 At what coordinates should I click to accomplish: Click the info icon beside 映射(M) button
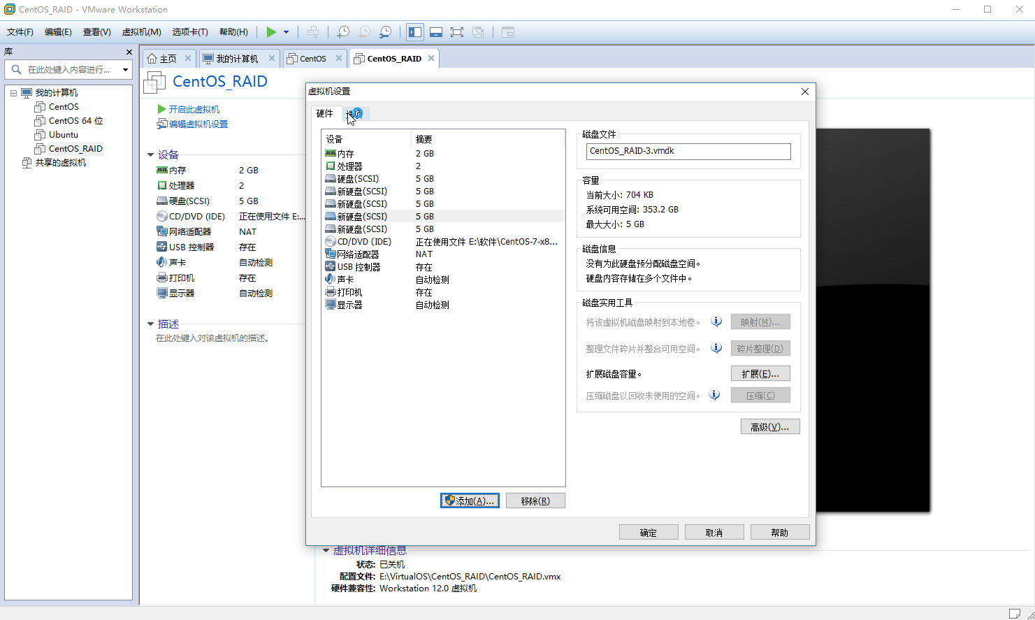pyautogui.click(x=716, y=322)
